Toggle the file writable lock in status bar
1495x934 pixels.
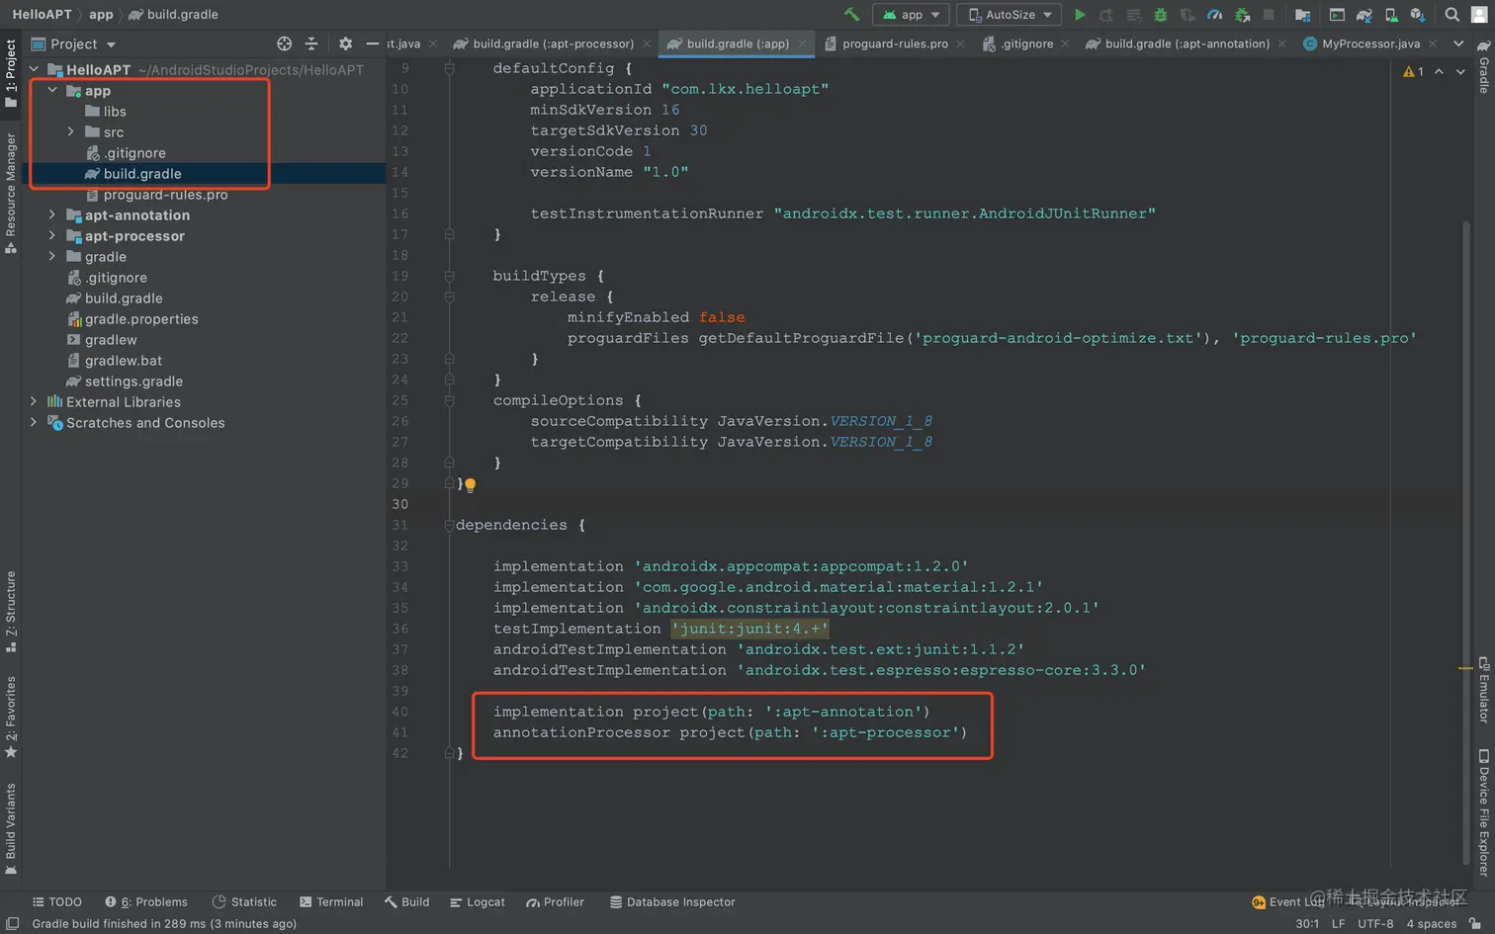1476,923
